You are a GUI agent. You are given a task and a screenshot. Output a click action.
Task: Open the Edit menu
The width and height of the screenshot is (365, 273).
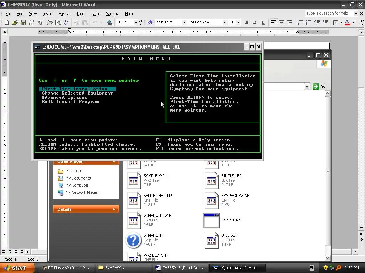[x=20, y=14]
